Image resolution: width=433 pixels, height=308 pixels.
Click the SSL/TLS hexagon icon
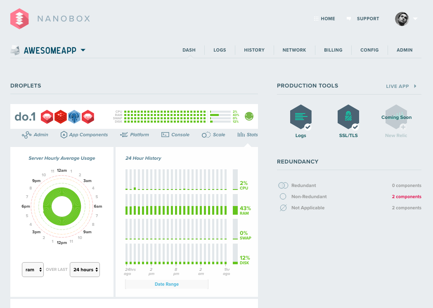point(348,116)
